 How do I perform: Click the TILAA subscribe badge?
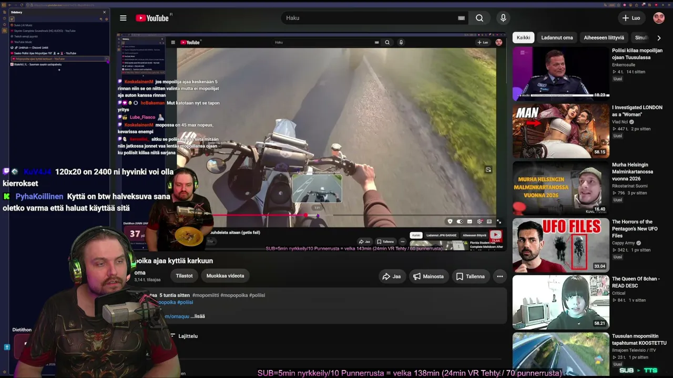point(496,236)
